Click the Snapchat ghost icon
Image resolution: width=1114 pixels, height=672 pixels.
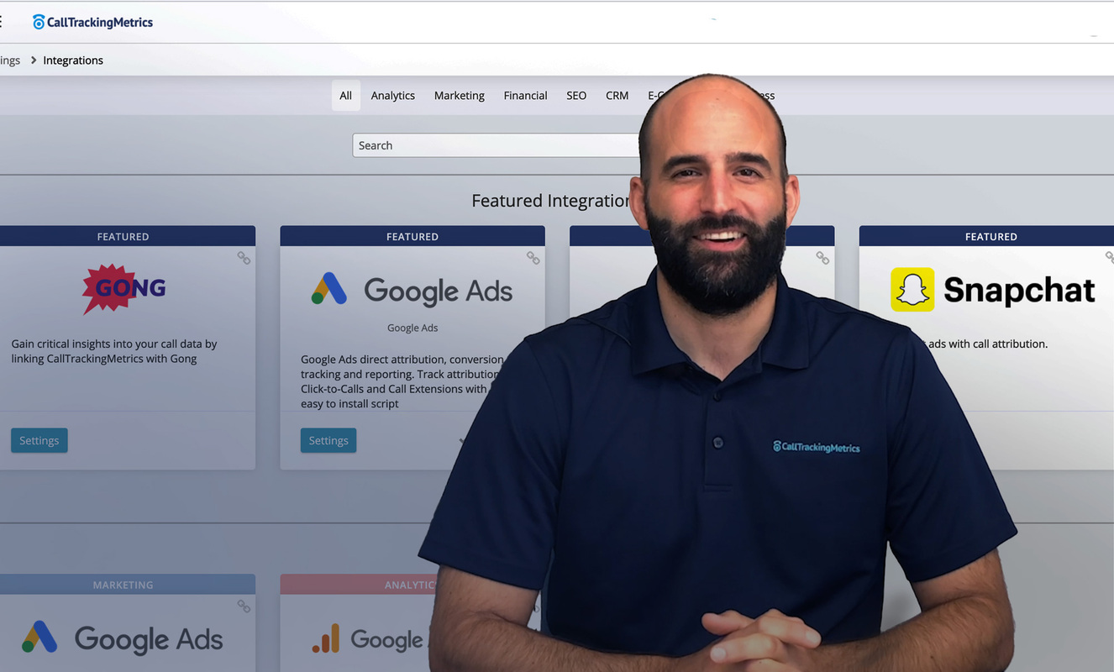913,289
